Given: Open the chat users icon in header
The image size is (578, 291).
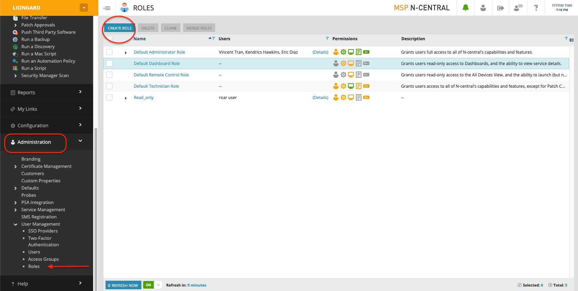Looking at the screenshot, I should click(x=518, y=8).
